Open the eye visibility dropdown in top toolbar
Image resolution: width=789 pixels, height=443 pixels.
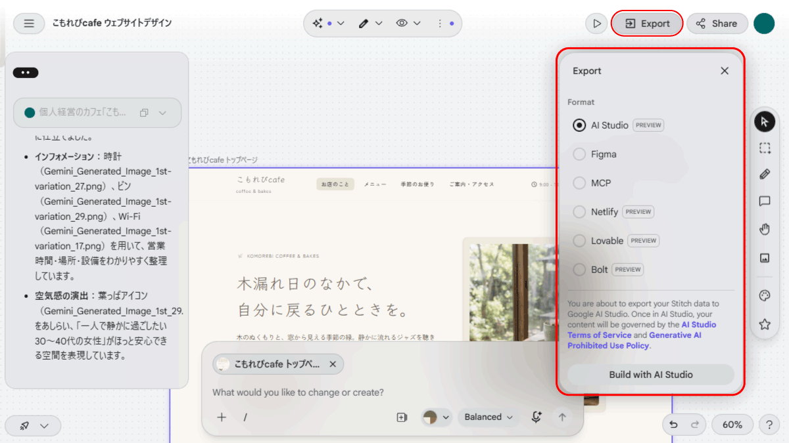408,24
